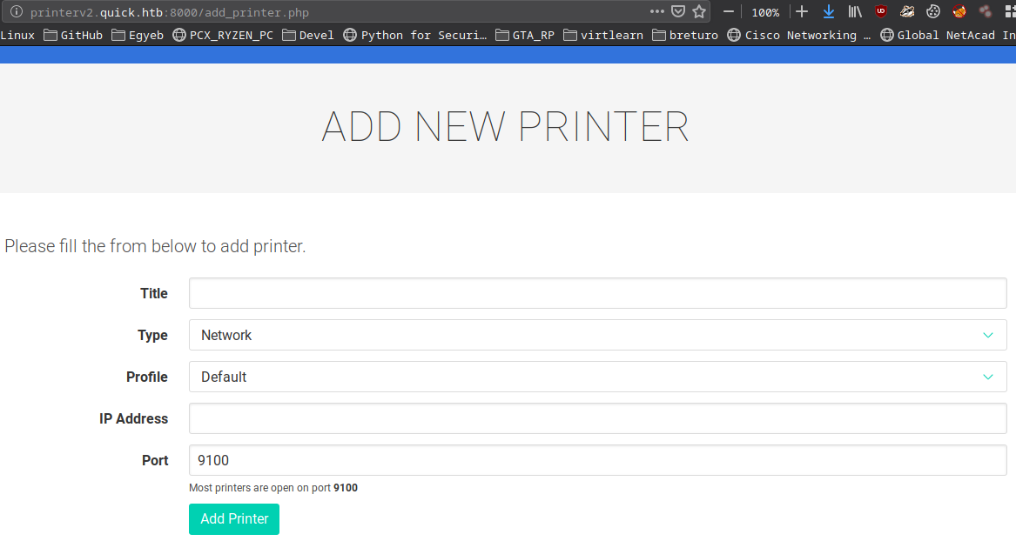Zoom out with the minus button
This screenshot has height=541, width=1016.
coord(729,12)
